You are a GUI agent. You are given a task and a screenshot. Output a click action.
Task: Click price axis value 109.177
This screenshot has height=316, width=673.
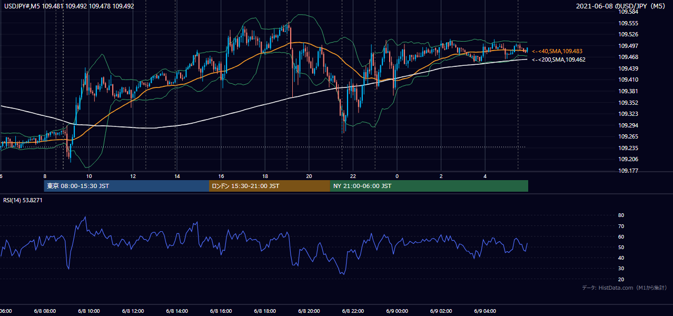[x=628, y=171]
